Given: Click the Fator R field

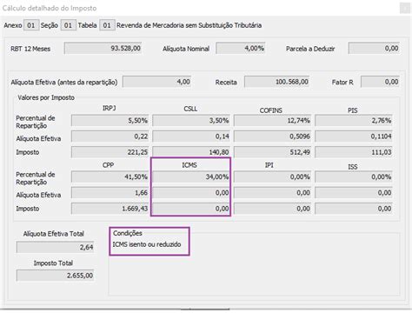Looking at the screenshot, I should (x=381, y=82).
